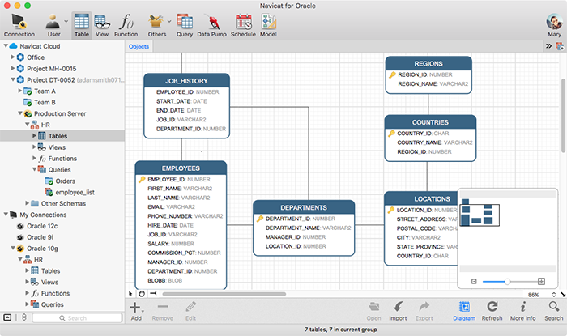Expand the Other Schemas node
Screen dimensions: 567x336
pyautogui.click(x=27, y=203)
